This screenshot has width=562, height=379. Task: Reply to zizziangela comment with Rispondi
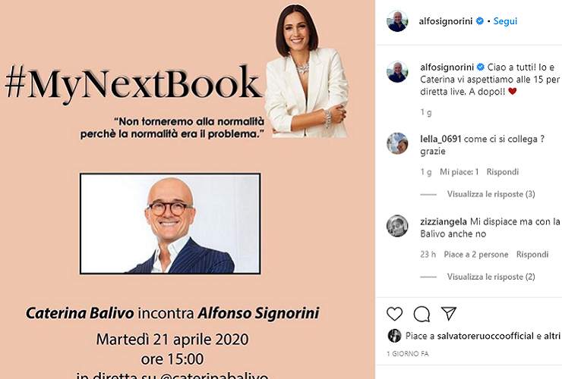532,255
